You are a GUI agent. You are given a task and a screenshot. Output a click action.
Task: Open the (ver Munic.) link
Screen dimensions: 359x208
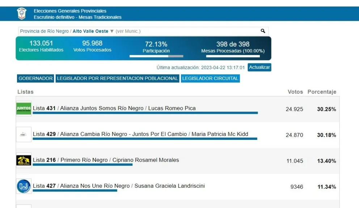(128, 31)
